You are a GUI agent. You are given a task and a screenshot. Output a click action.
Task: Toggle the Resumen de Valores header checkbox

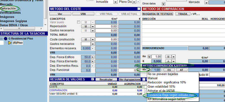pyautogui.click(x=93, y=79)
